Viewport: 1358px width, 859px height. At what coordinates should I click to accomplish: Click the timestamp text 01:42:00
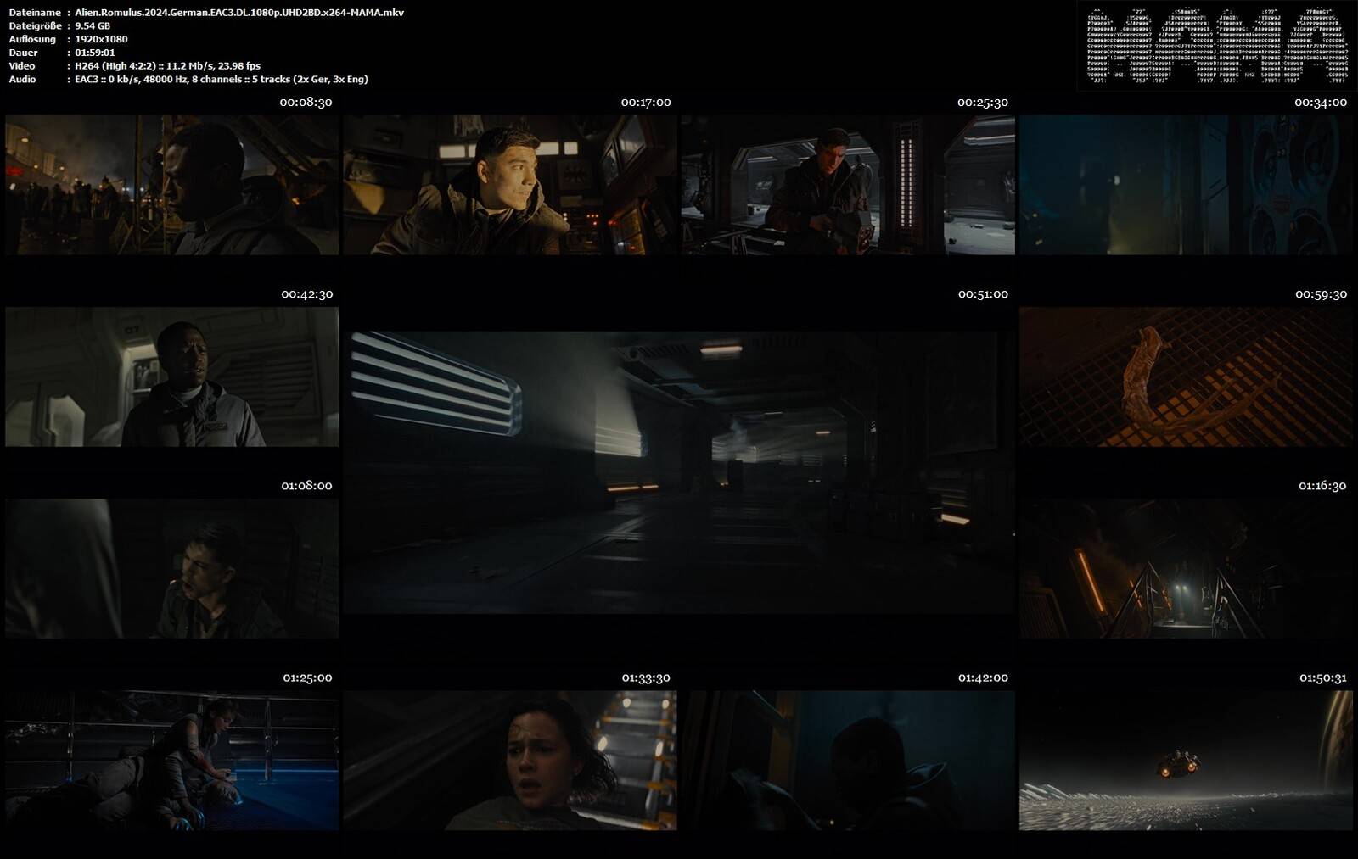point(983,678)
